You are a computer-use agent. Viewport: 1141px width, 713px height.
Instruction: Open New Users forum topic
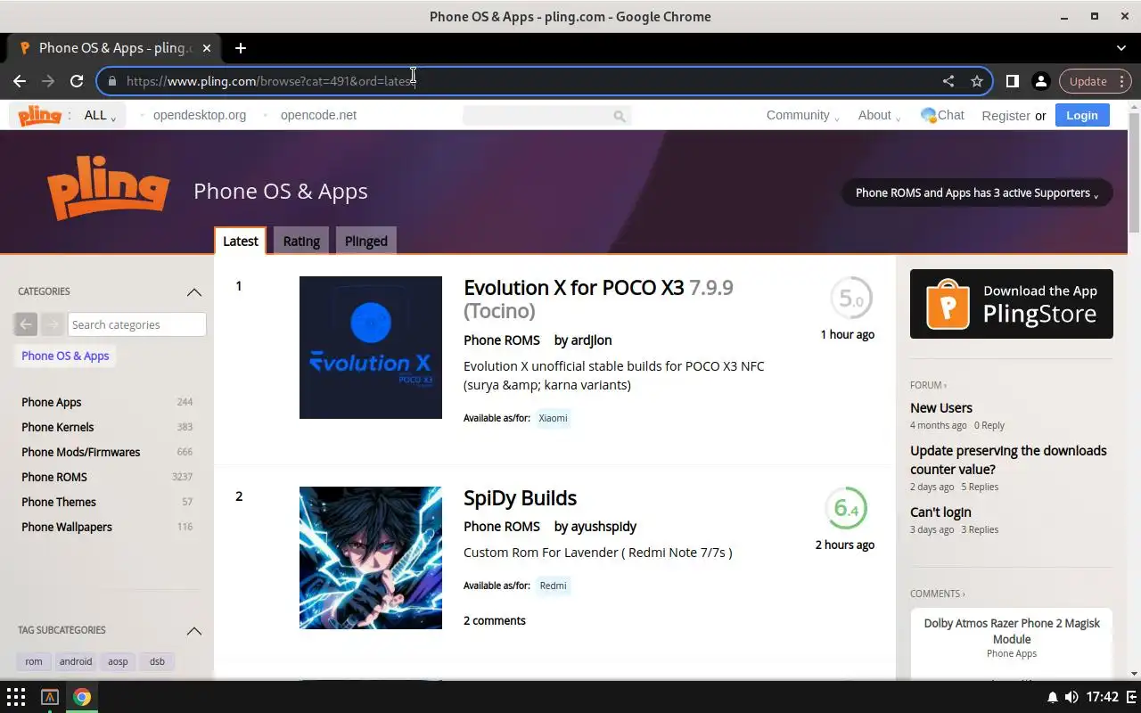[x=941, y=408]
